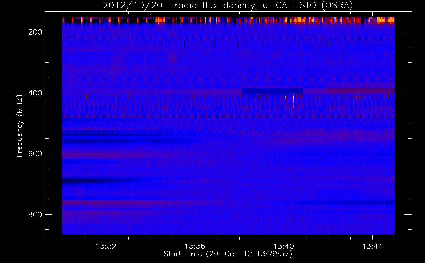
Task: Click the 400 frequency tick label
Action: (x=35, y=93)
